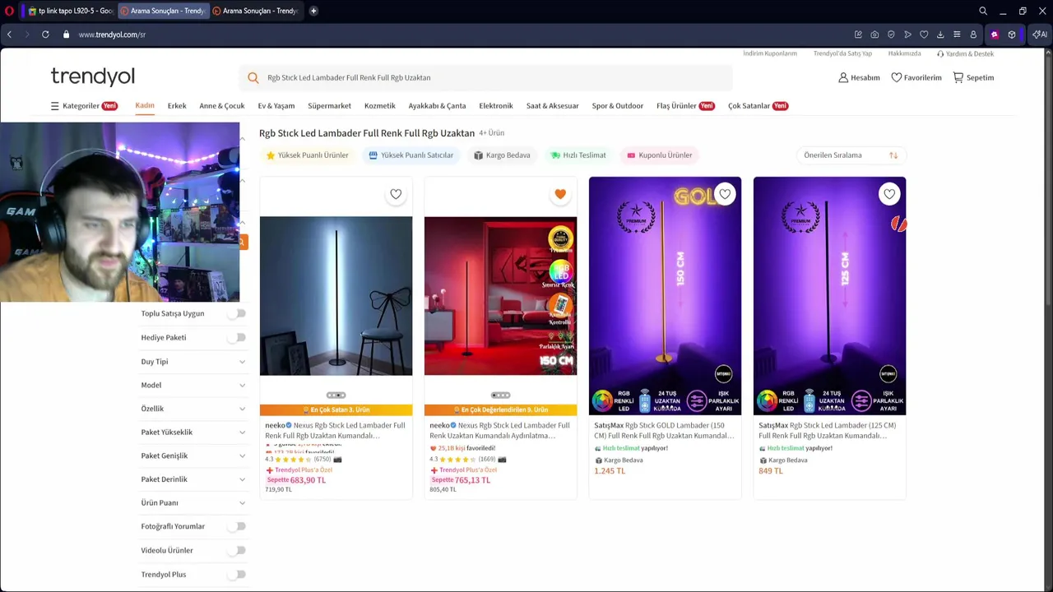
Task: Open Easy Setup sliders icon
Action: pos(957,35)
